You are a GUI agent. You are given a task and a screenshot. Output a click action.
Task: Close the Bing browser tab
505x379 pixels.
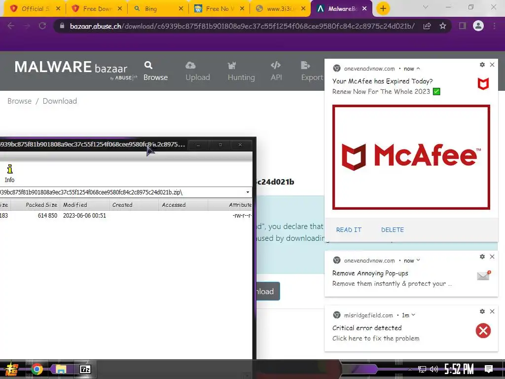pyautogui.click(x=181, y=9)
